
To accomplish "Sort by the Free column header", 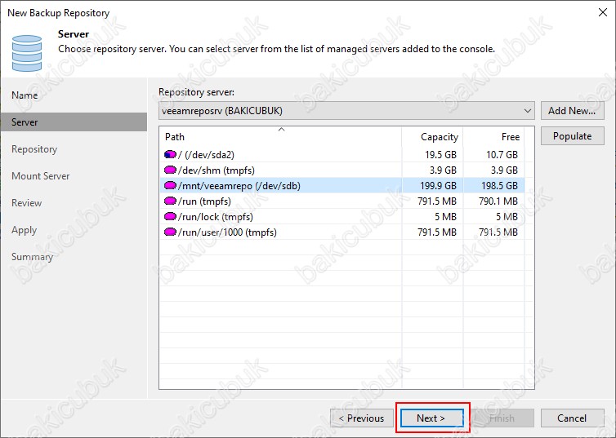I will pos(493,137).
